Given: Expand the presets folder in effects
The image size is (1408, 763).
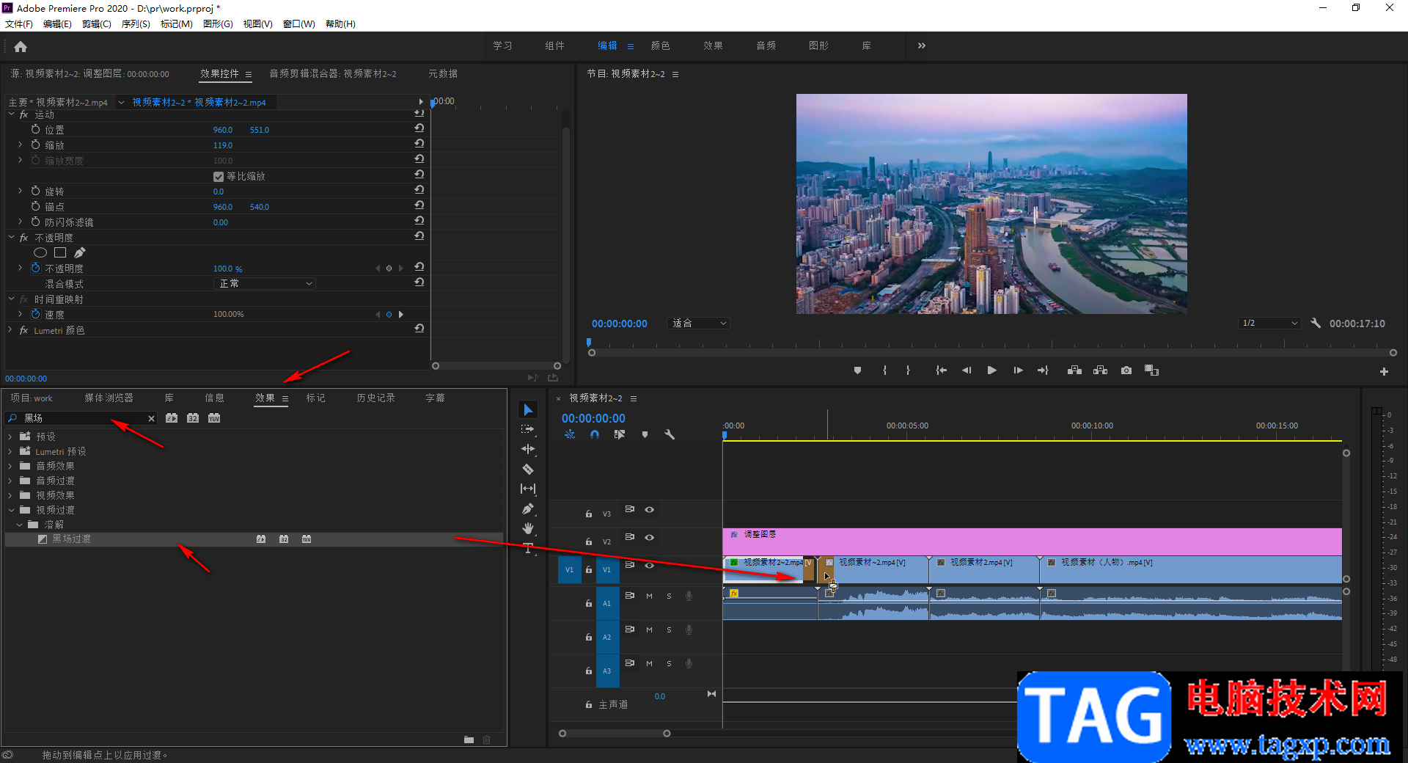Looking at the screenshot, I should coord(10,437).
